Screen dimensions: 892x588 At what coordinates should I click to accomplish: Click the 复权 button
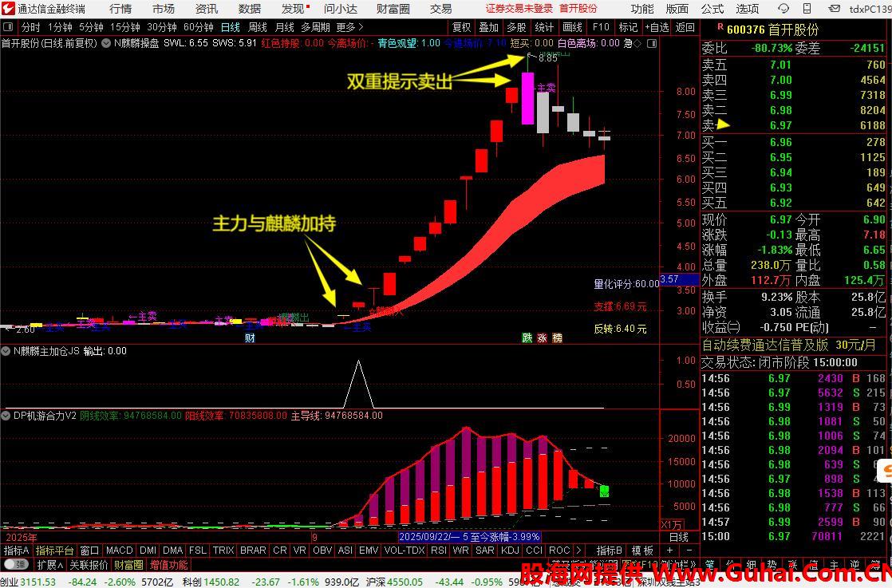(461, 27)
